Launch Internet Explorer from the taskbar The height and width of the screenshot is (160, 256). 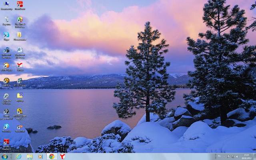tap(19, 156)
